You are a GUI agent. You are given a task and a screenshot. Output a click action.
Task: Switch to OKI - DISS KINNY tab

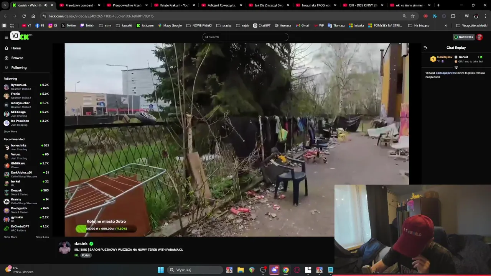tap(363, 5)
